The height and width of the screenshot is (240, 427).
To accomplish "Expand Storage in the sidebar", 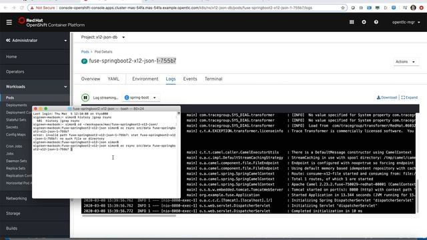I will point(13,213).
